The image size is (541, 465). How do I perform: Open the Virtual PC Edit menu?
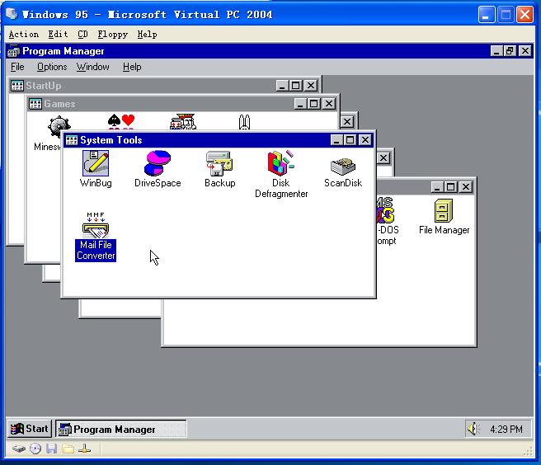click(58, 34)
